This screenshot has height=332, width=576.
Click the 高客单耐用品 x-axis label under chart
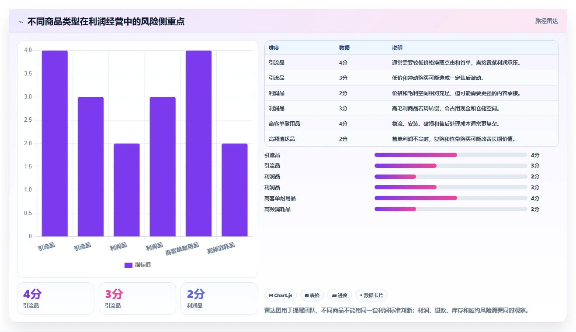[x=182, y=249]
